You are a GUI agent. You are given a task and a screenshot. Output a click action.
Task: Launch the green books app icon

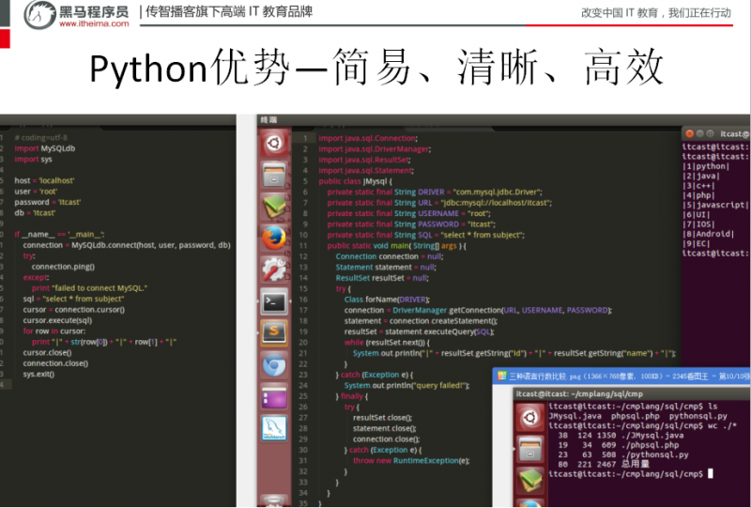coord(273,206)
